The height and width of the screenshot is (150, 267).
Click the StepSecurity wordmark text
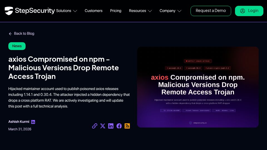[35, 11]
